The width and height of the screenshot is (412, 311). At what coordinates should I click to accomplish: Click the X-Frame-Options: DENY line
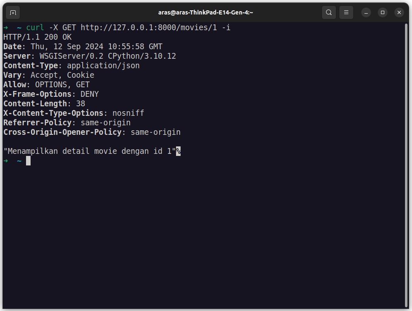pos(51,94)
